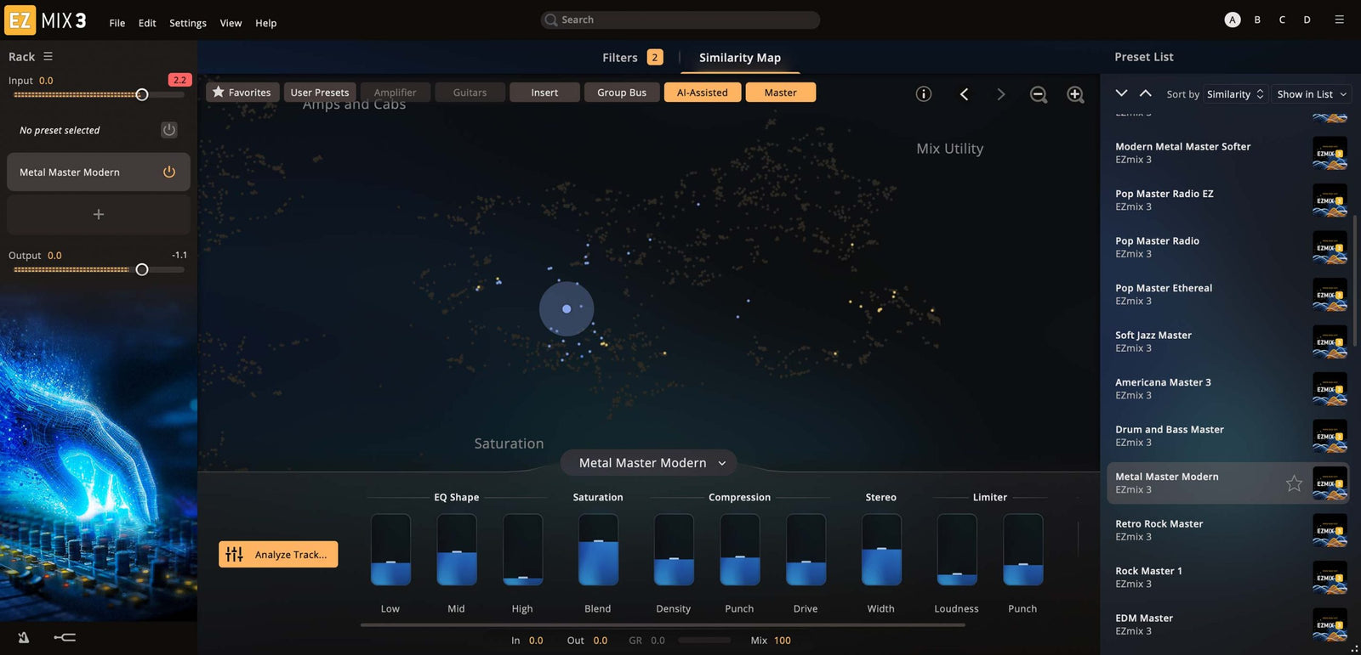The image size is (1361, 655).
Task: Select Soft Jazz Master preset
Action: [1230, 342]
